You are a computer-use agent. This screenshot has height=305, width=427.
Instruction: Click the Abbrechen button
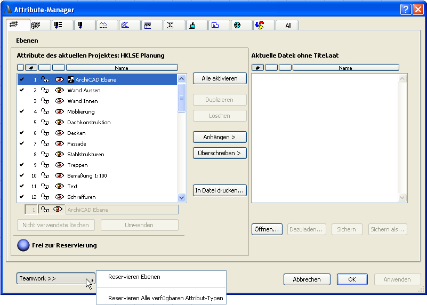pyautogui.click(x=307, y=279)
